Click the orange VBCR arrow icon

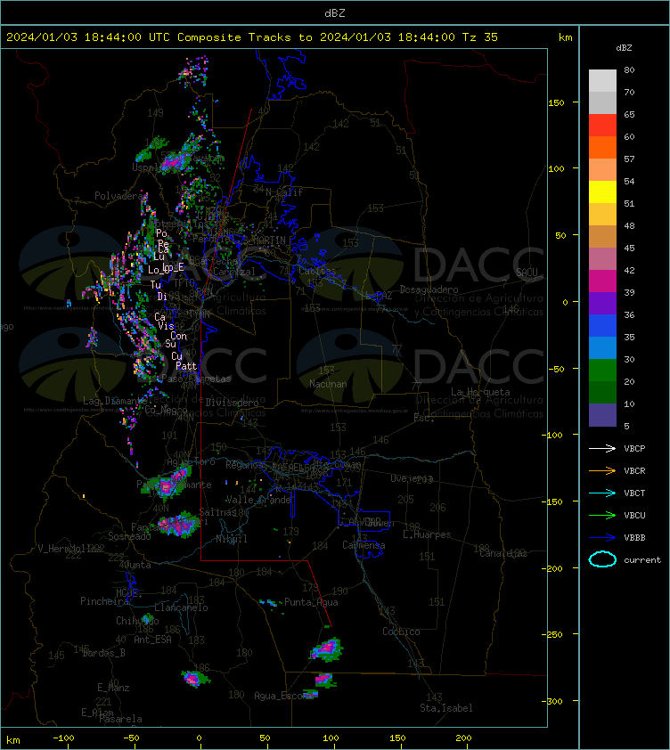tap(602, 470)
